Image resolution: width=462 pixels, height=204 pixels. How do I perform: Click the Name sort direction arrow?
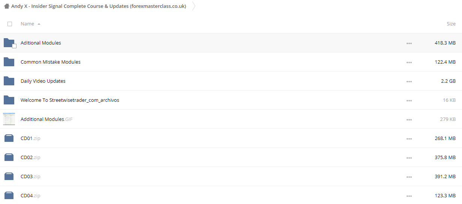pyautogui.click(x=39, y=24)
